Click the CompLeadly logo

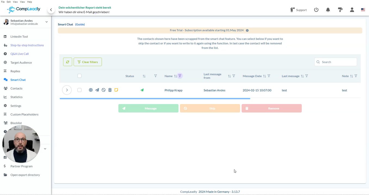tap(24, 9)
